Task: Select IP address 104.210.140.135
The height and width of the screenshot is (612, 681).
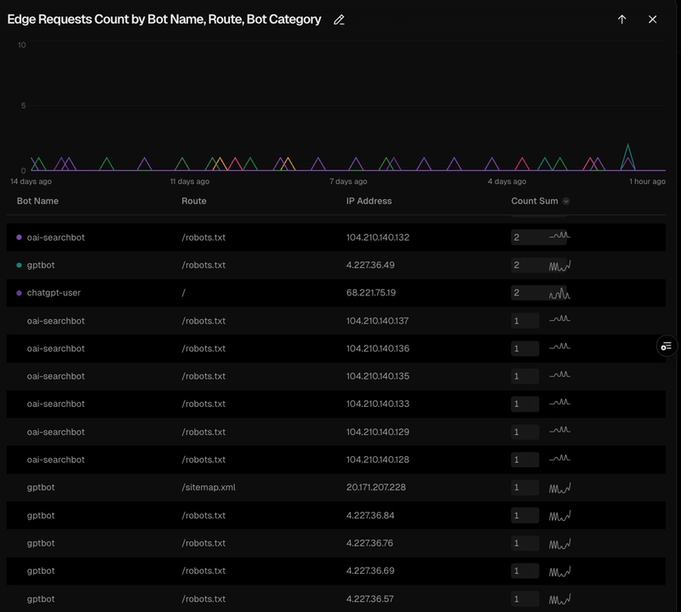Action: point(377,376)
